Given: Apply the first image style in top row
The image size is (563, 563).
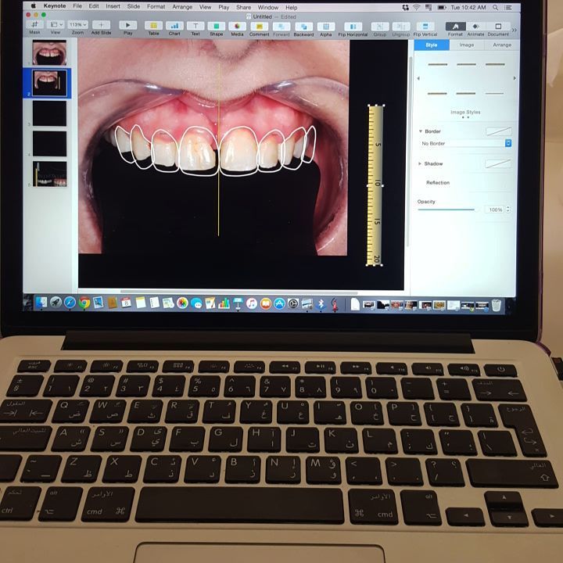Looking at the screenshot, I should pos(438,65).
